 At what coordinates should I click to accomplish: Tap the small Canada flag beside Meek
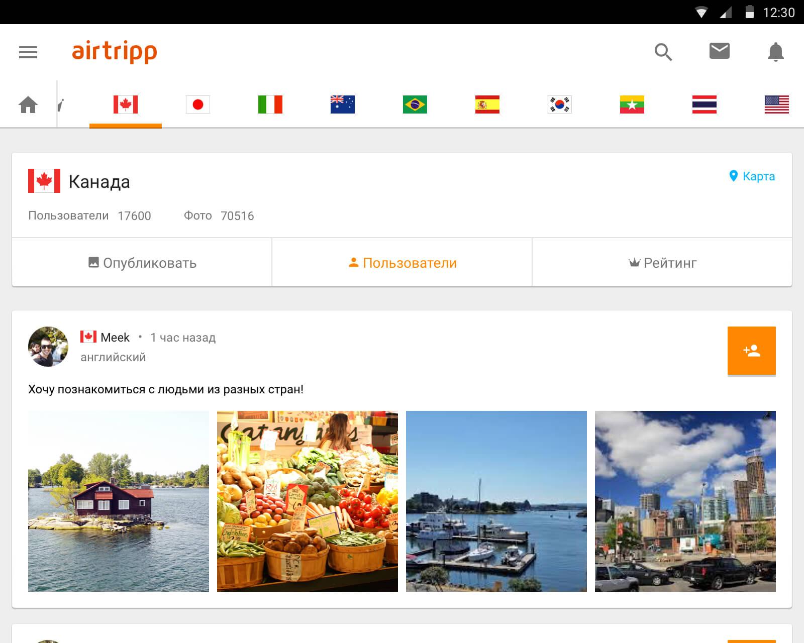(x=88, y=337)
